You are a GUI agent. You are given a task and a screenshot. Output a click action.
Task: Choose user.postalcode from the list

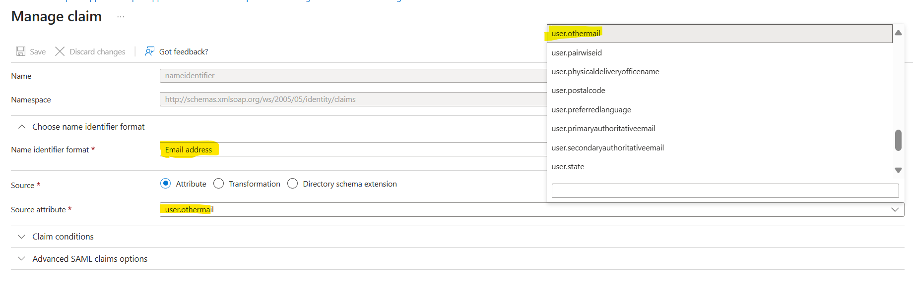(x=719, y=91)
